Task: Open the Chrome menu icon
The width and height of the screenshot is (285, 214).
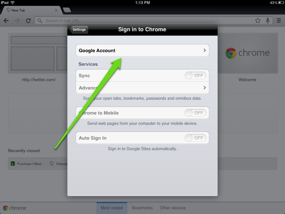Action: point(279,20)
